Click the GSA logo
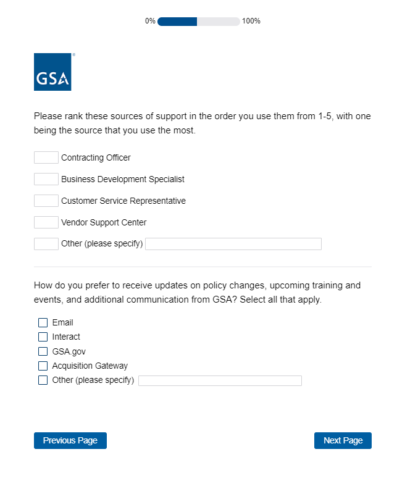This screenshot has height=478, width=397. pyautogui.click(x=52, y=72)
